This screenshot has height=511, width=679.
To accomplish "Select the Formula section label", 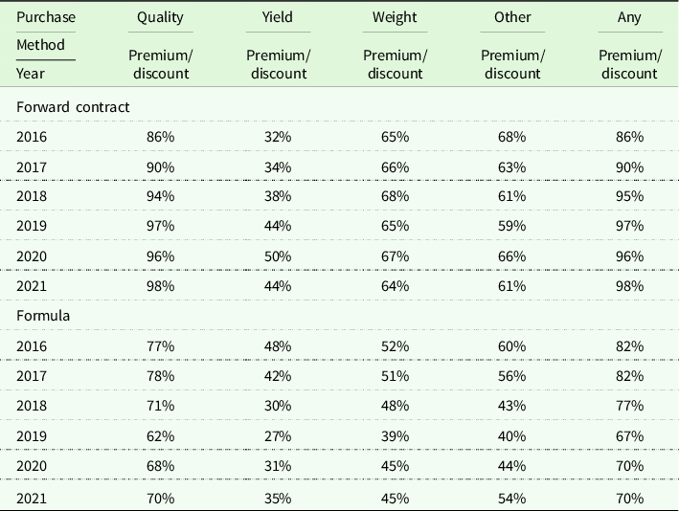I will (43, 315).
